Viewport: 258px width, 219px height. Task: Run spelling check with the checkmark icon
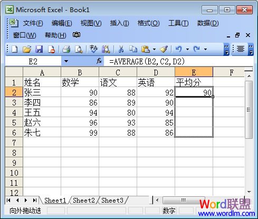click(93, 49)
